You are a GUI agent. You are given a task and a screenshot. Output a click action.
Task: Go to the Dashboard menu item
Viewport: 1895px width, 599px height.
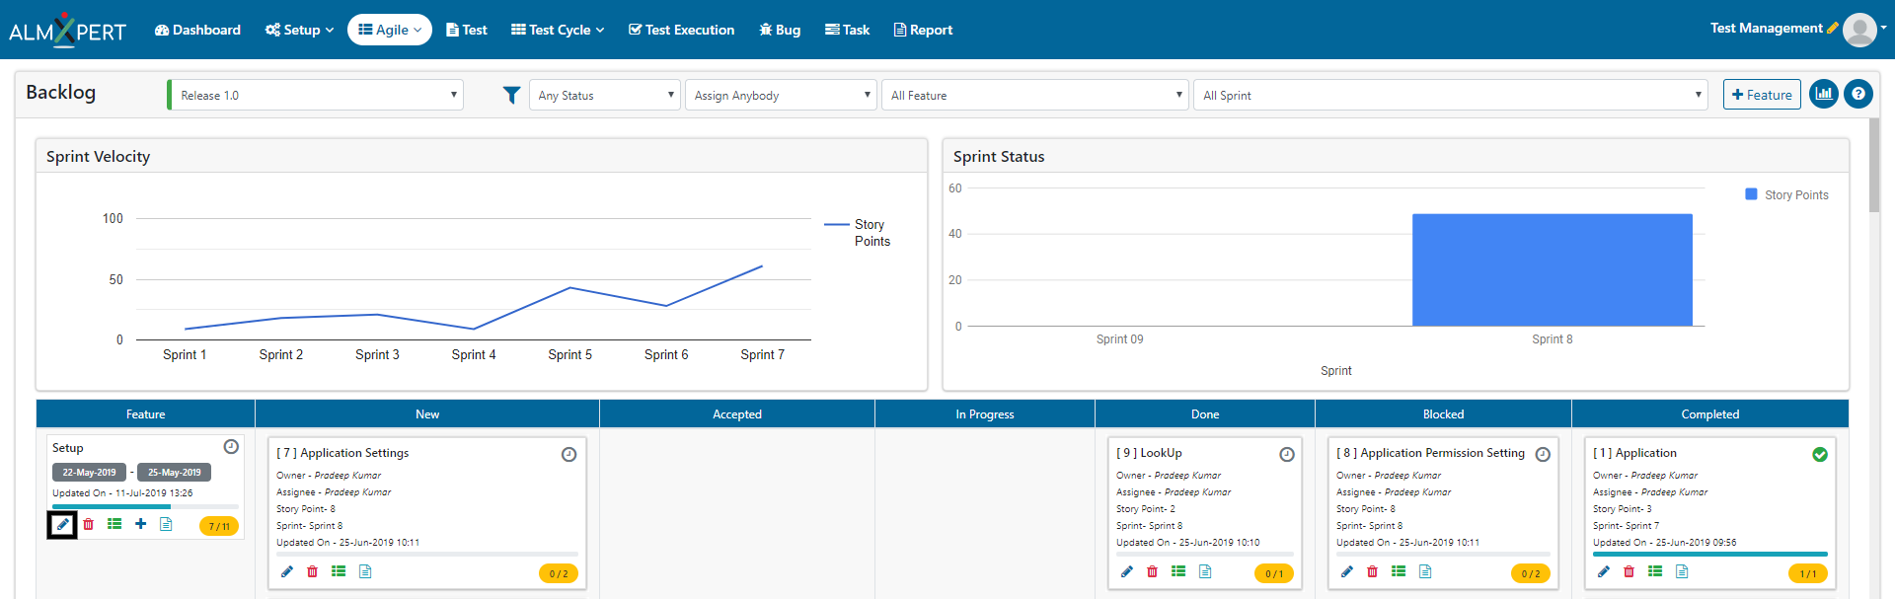(197, 30)
